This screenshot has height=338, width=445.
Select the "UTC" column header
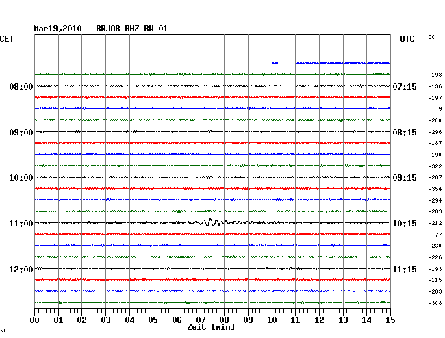[x=407, y=39]
